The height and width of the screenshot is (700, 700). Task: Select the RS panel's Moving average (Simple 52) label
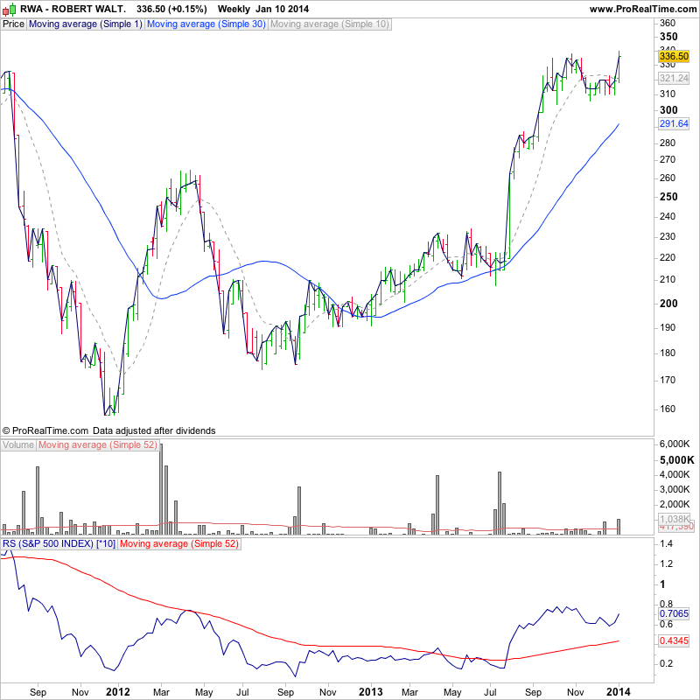[x=179, y=543]
